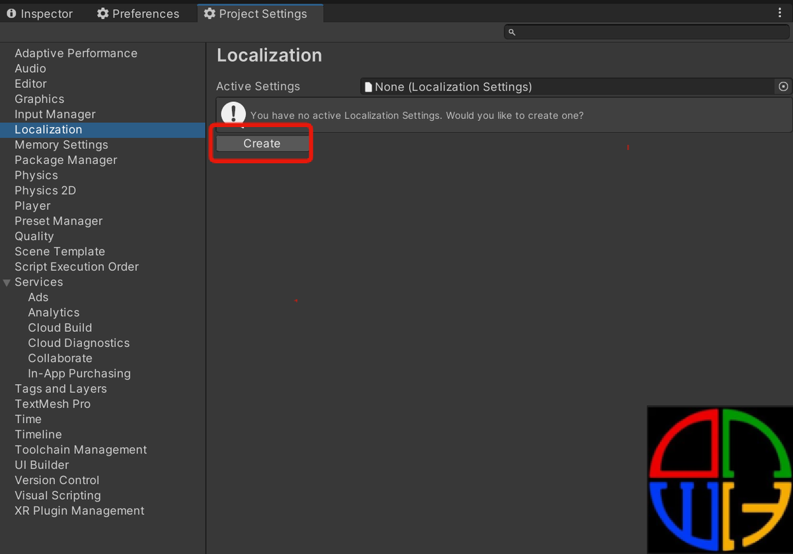Switch to the Preferences tab
Screen dimensions: 793x554
138,13
